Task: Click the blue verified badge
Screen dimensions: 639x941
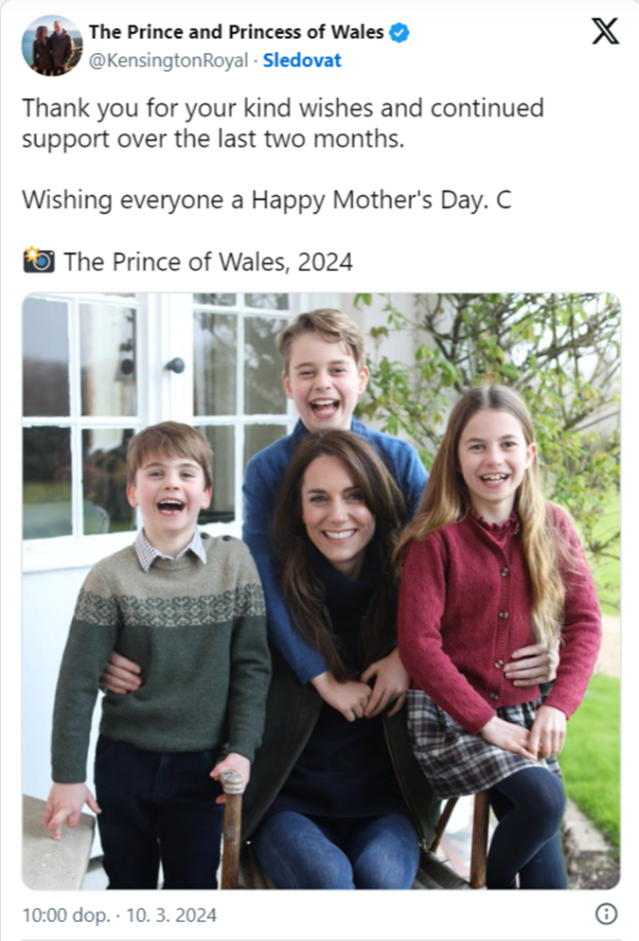Action: coord(399,32)
